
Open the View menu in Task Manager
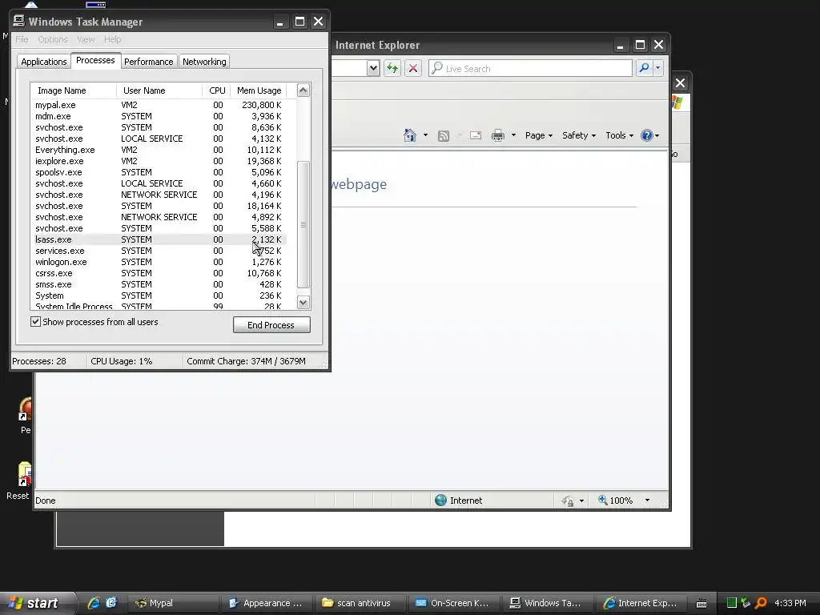86,39
